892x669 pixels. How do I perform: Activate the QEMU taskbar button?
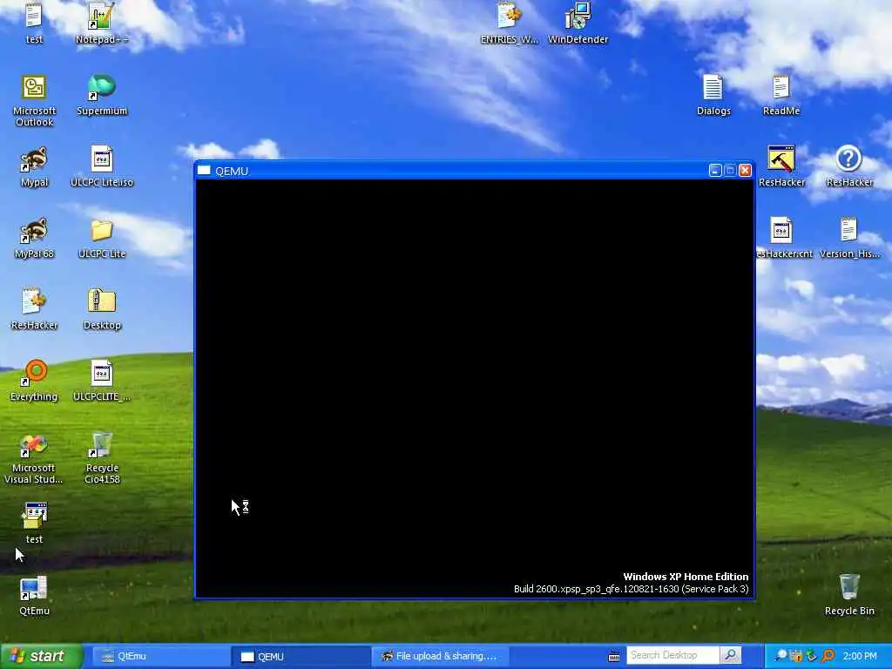pos(301,657)
